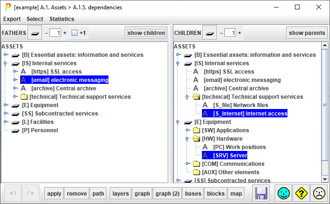
Task: Toggle the +1 checkbox in FATHERS panel
Action: [x=74, y=33]
